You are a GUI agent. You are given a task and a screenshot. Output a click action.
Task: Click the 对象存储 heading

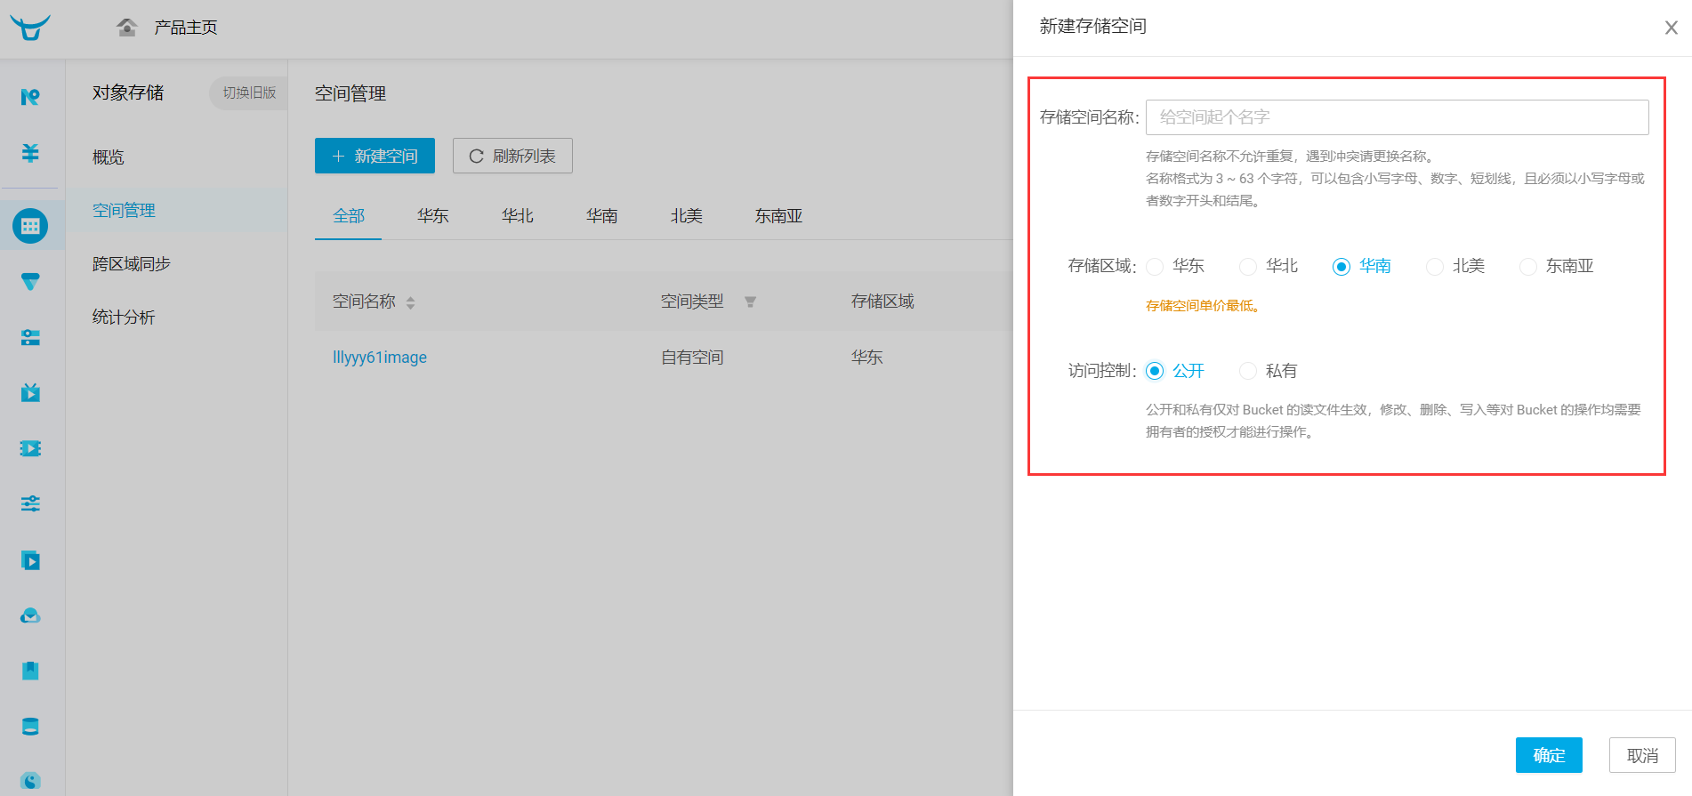[128, 92]
